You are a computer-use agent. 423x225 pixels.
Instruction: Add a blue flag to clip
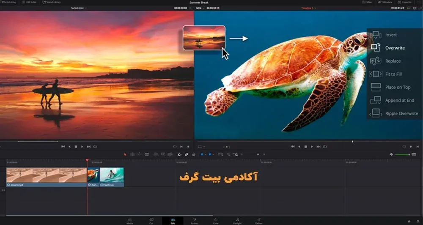coord(201,154)
